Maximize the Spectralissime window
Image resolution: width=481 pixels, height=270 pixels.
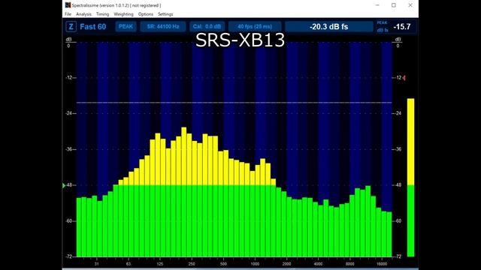[394, 5]
